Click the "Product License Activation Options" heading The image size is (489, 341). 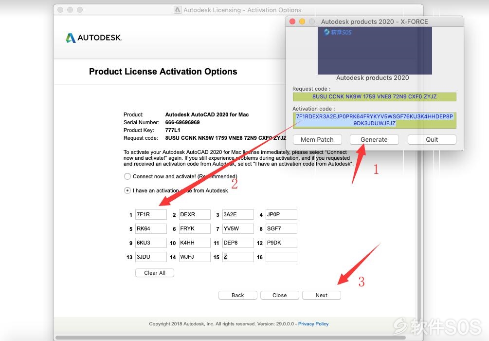point(163,72)
